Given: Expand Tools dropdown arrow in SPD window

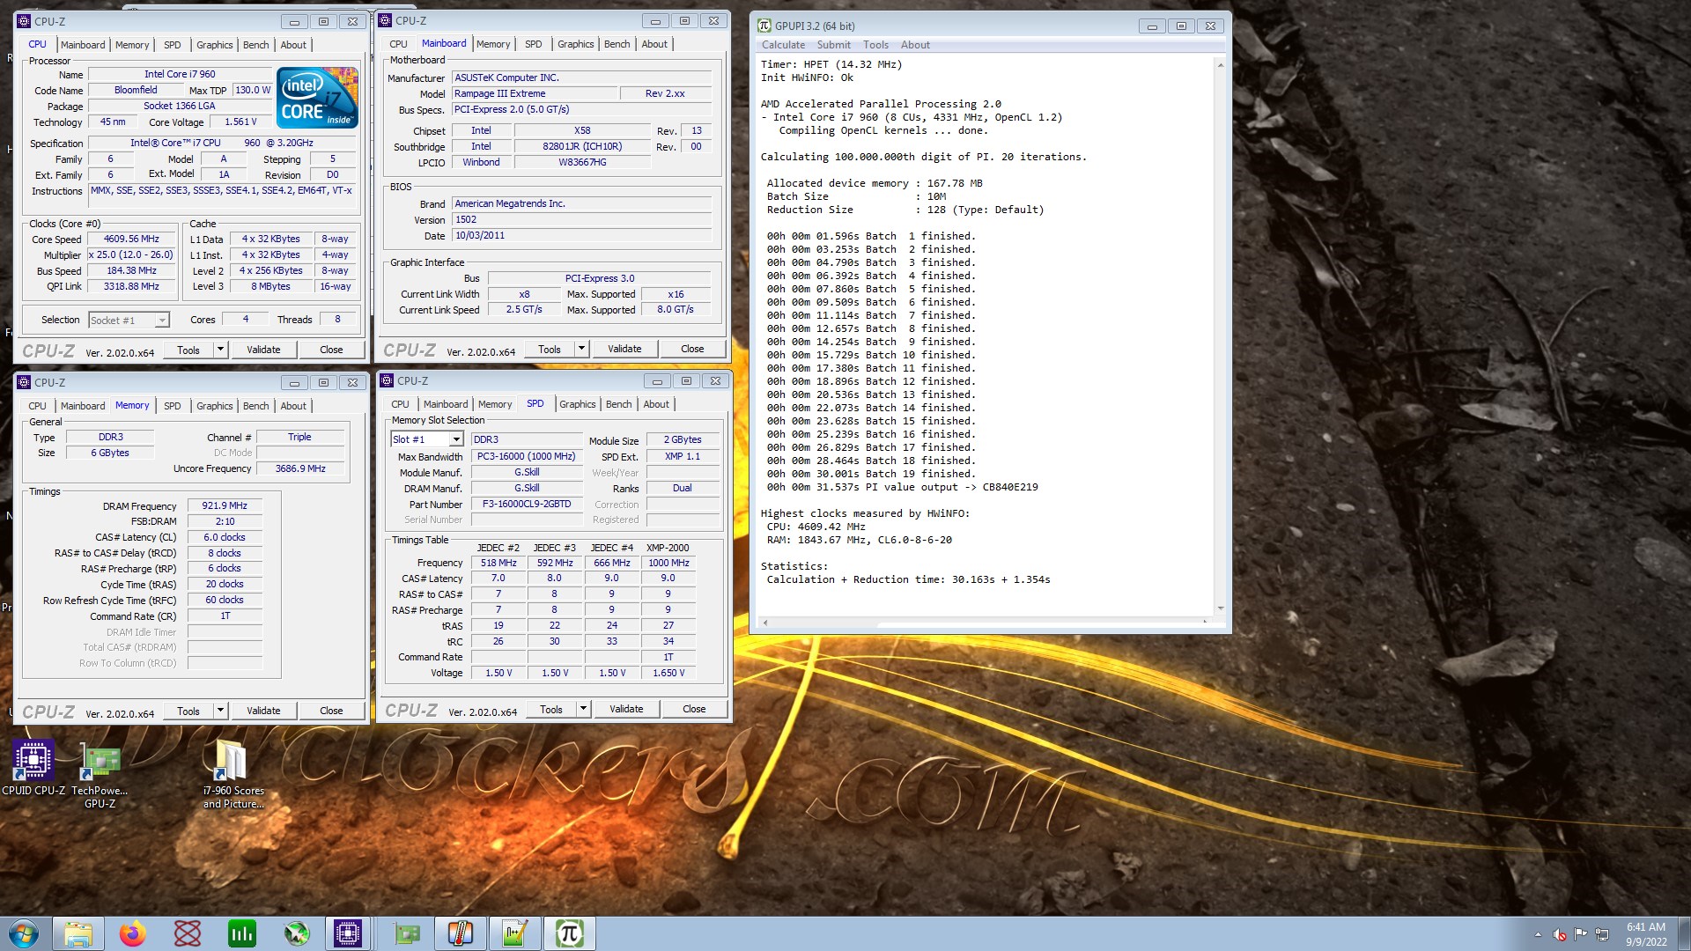Looking at the screenshot, I should point(583,709).
